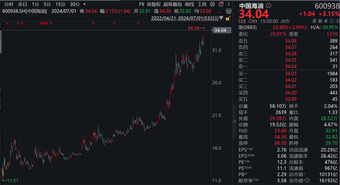340x185 pixels.
Task: Click the 通 connect tag
Action: click(314, 21)
